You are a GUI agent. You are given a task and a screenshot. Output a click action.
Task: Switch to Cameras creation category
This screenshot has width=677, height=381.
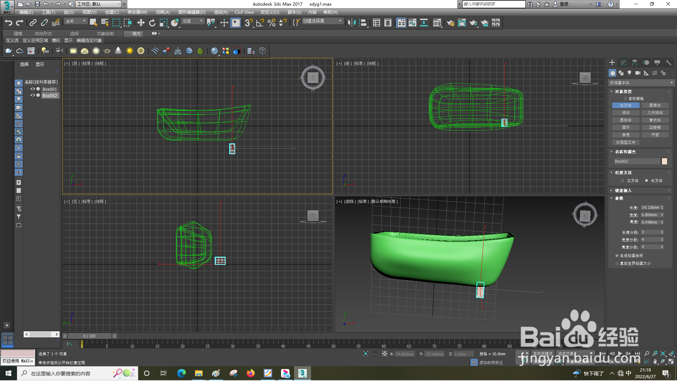pyautogui.click(x=638, y=73)
